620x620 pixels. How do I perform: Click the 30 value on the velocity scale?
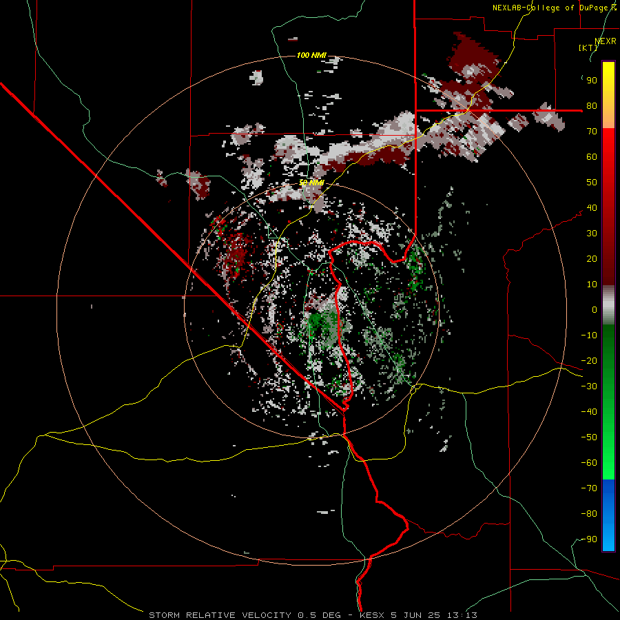coord(592,234)
